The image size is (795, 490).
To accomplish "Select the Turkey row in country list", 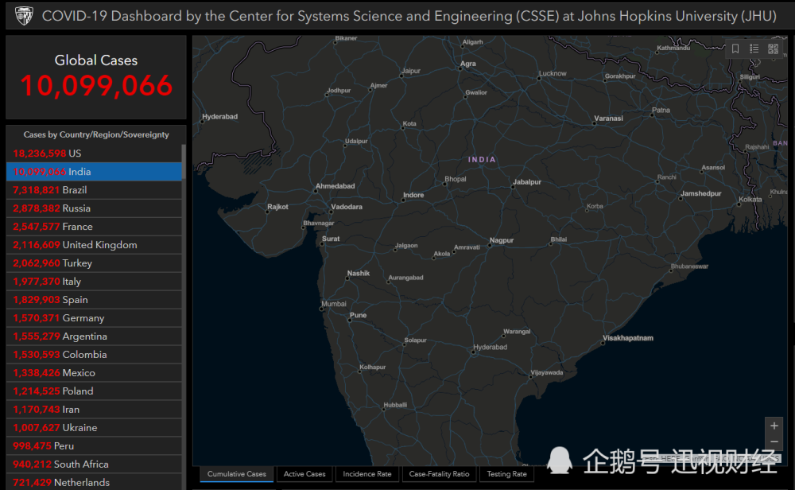I will click(94, 262).
